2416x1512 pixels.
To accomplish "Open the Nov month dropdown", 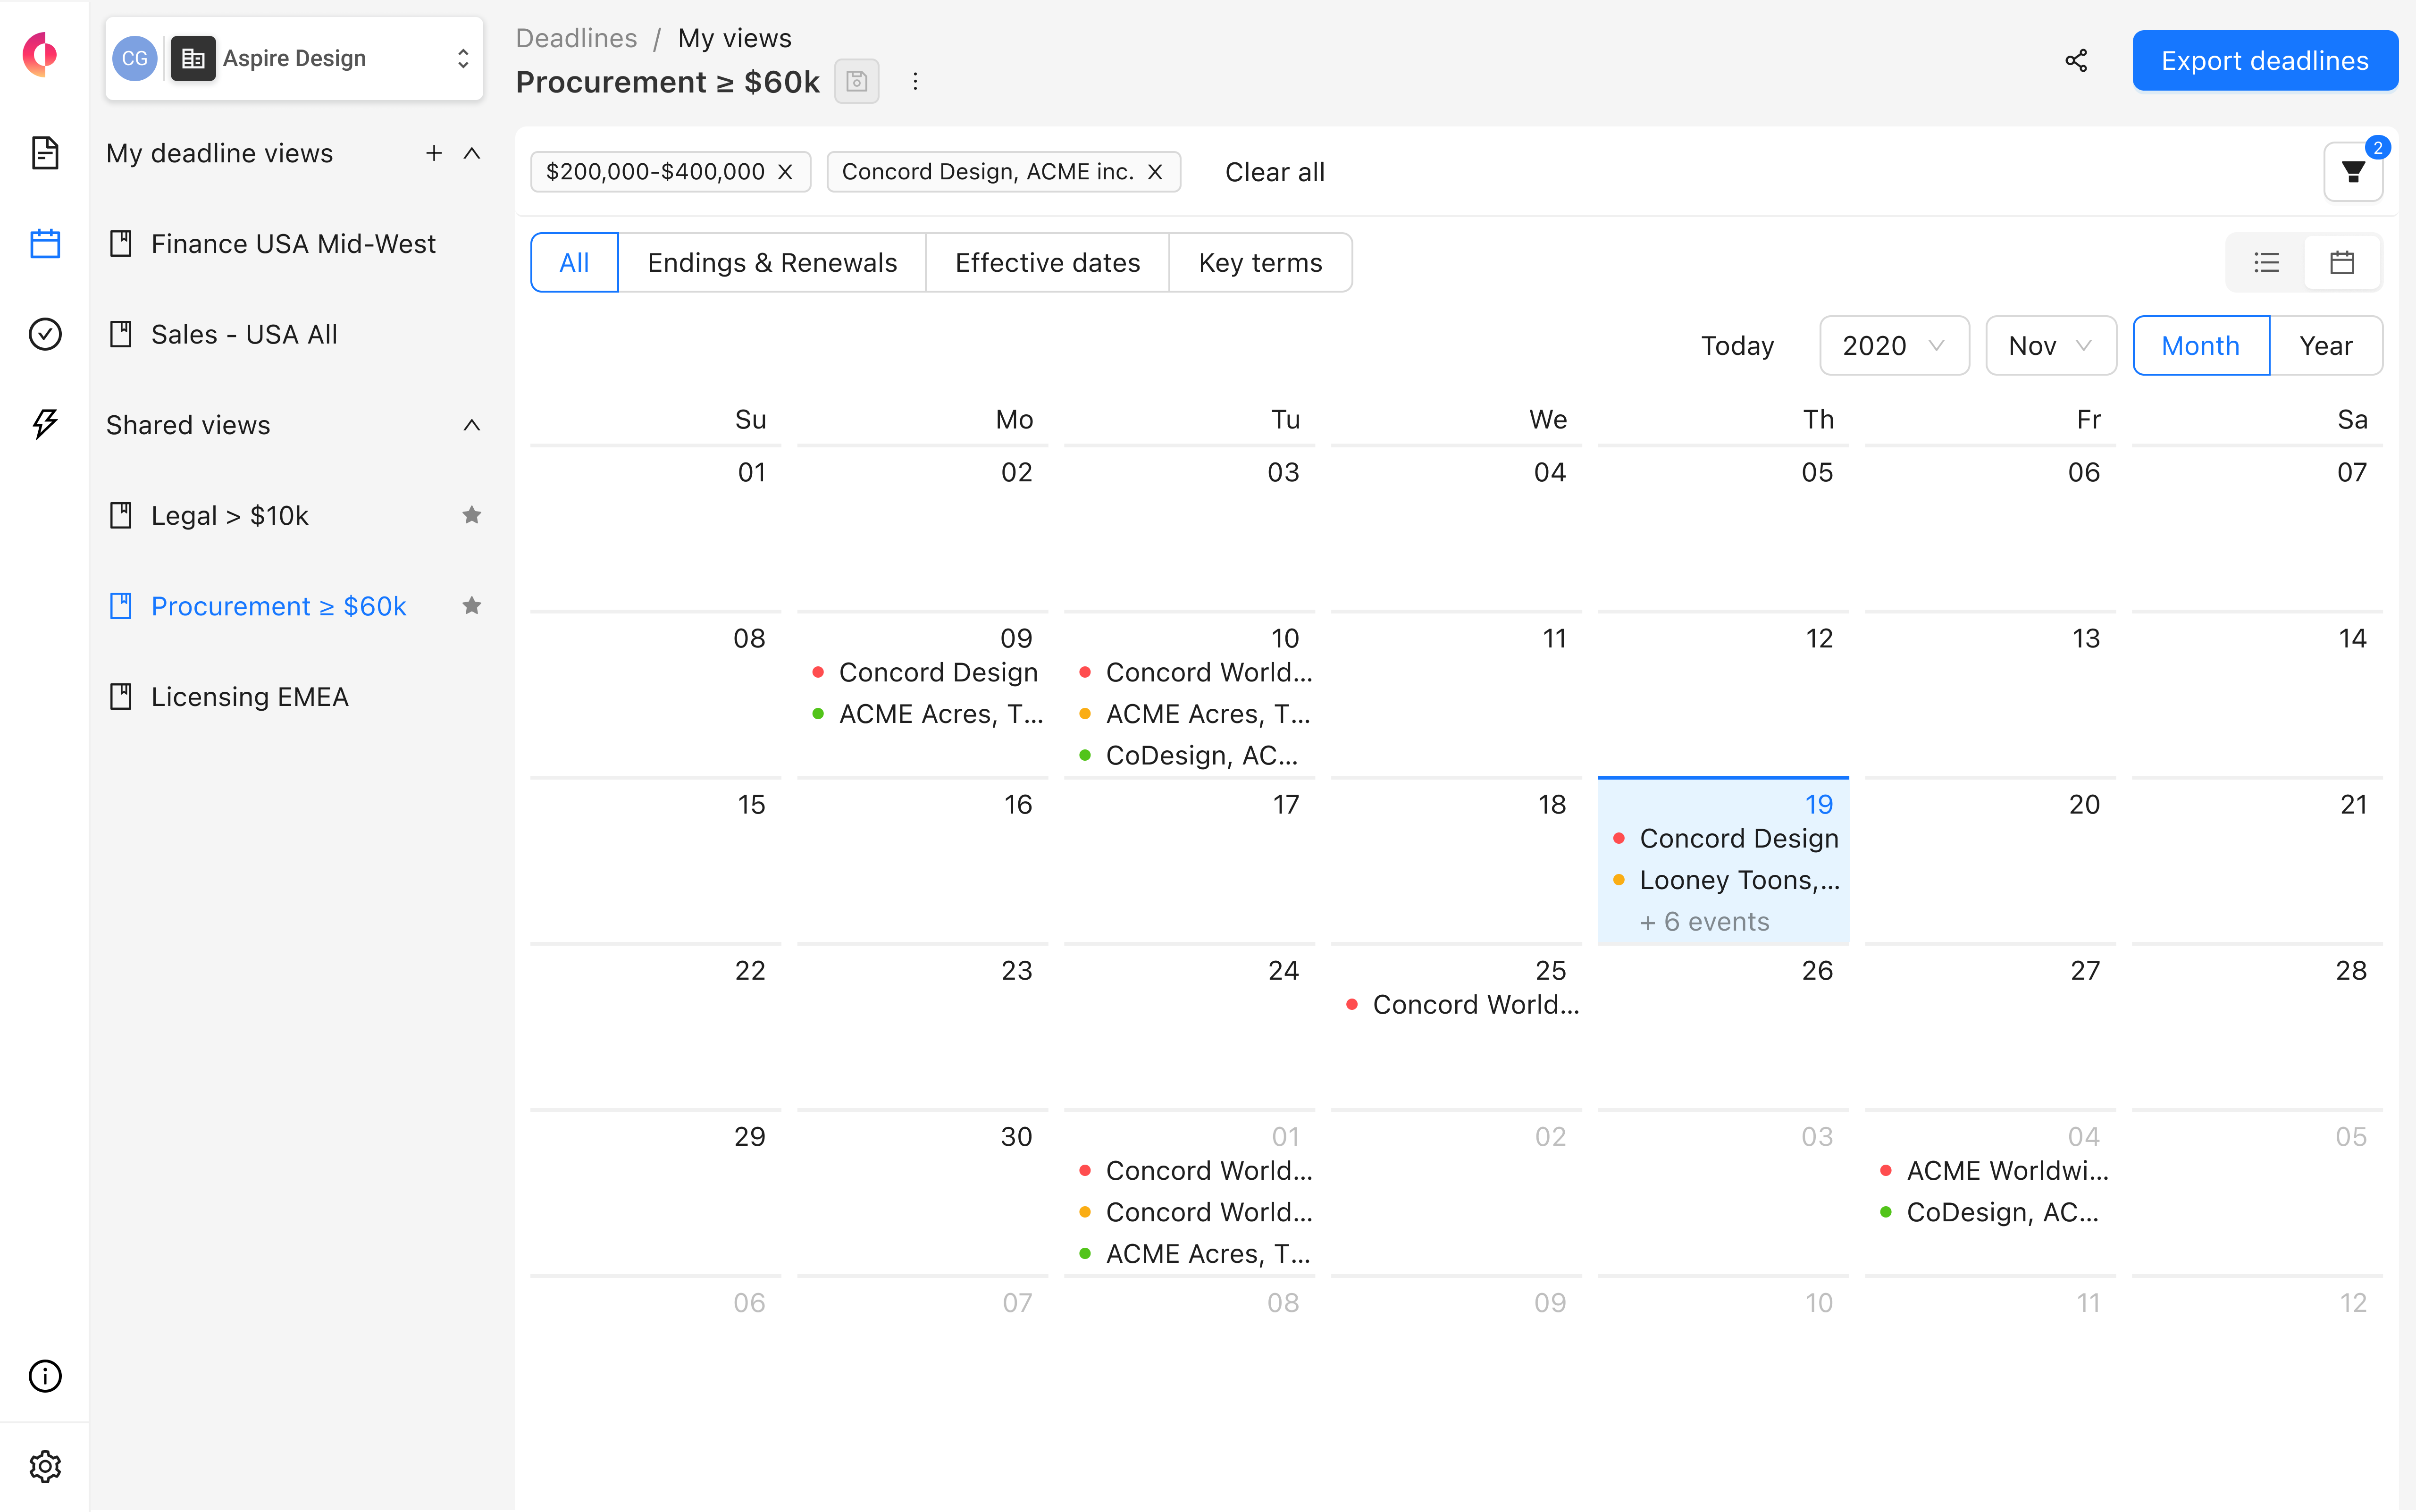I will pyautogui.click(x=2049, y=345).
